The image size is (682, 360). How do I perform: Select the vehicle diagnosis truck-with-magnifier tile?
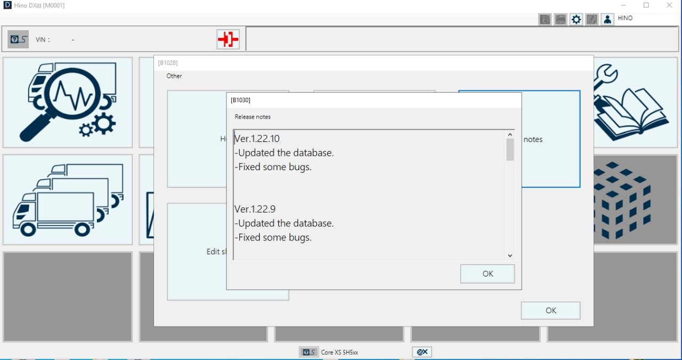[x=68, y=102]
